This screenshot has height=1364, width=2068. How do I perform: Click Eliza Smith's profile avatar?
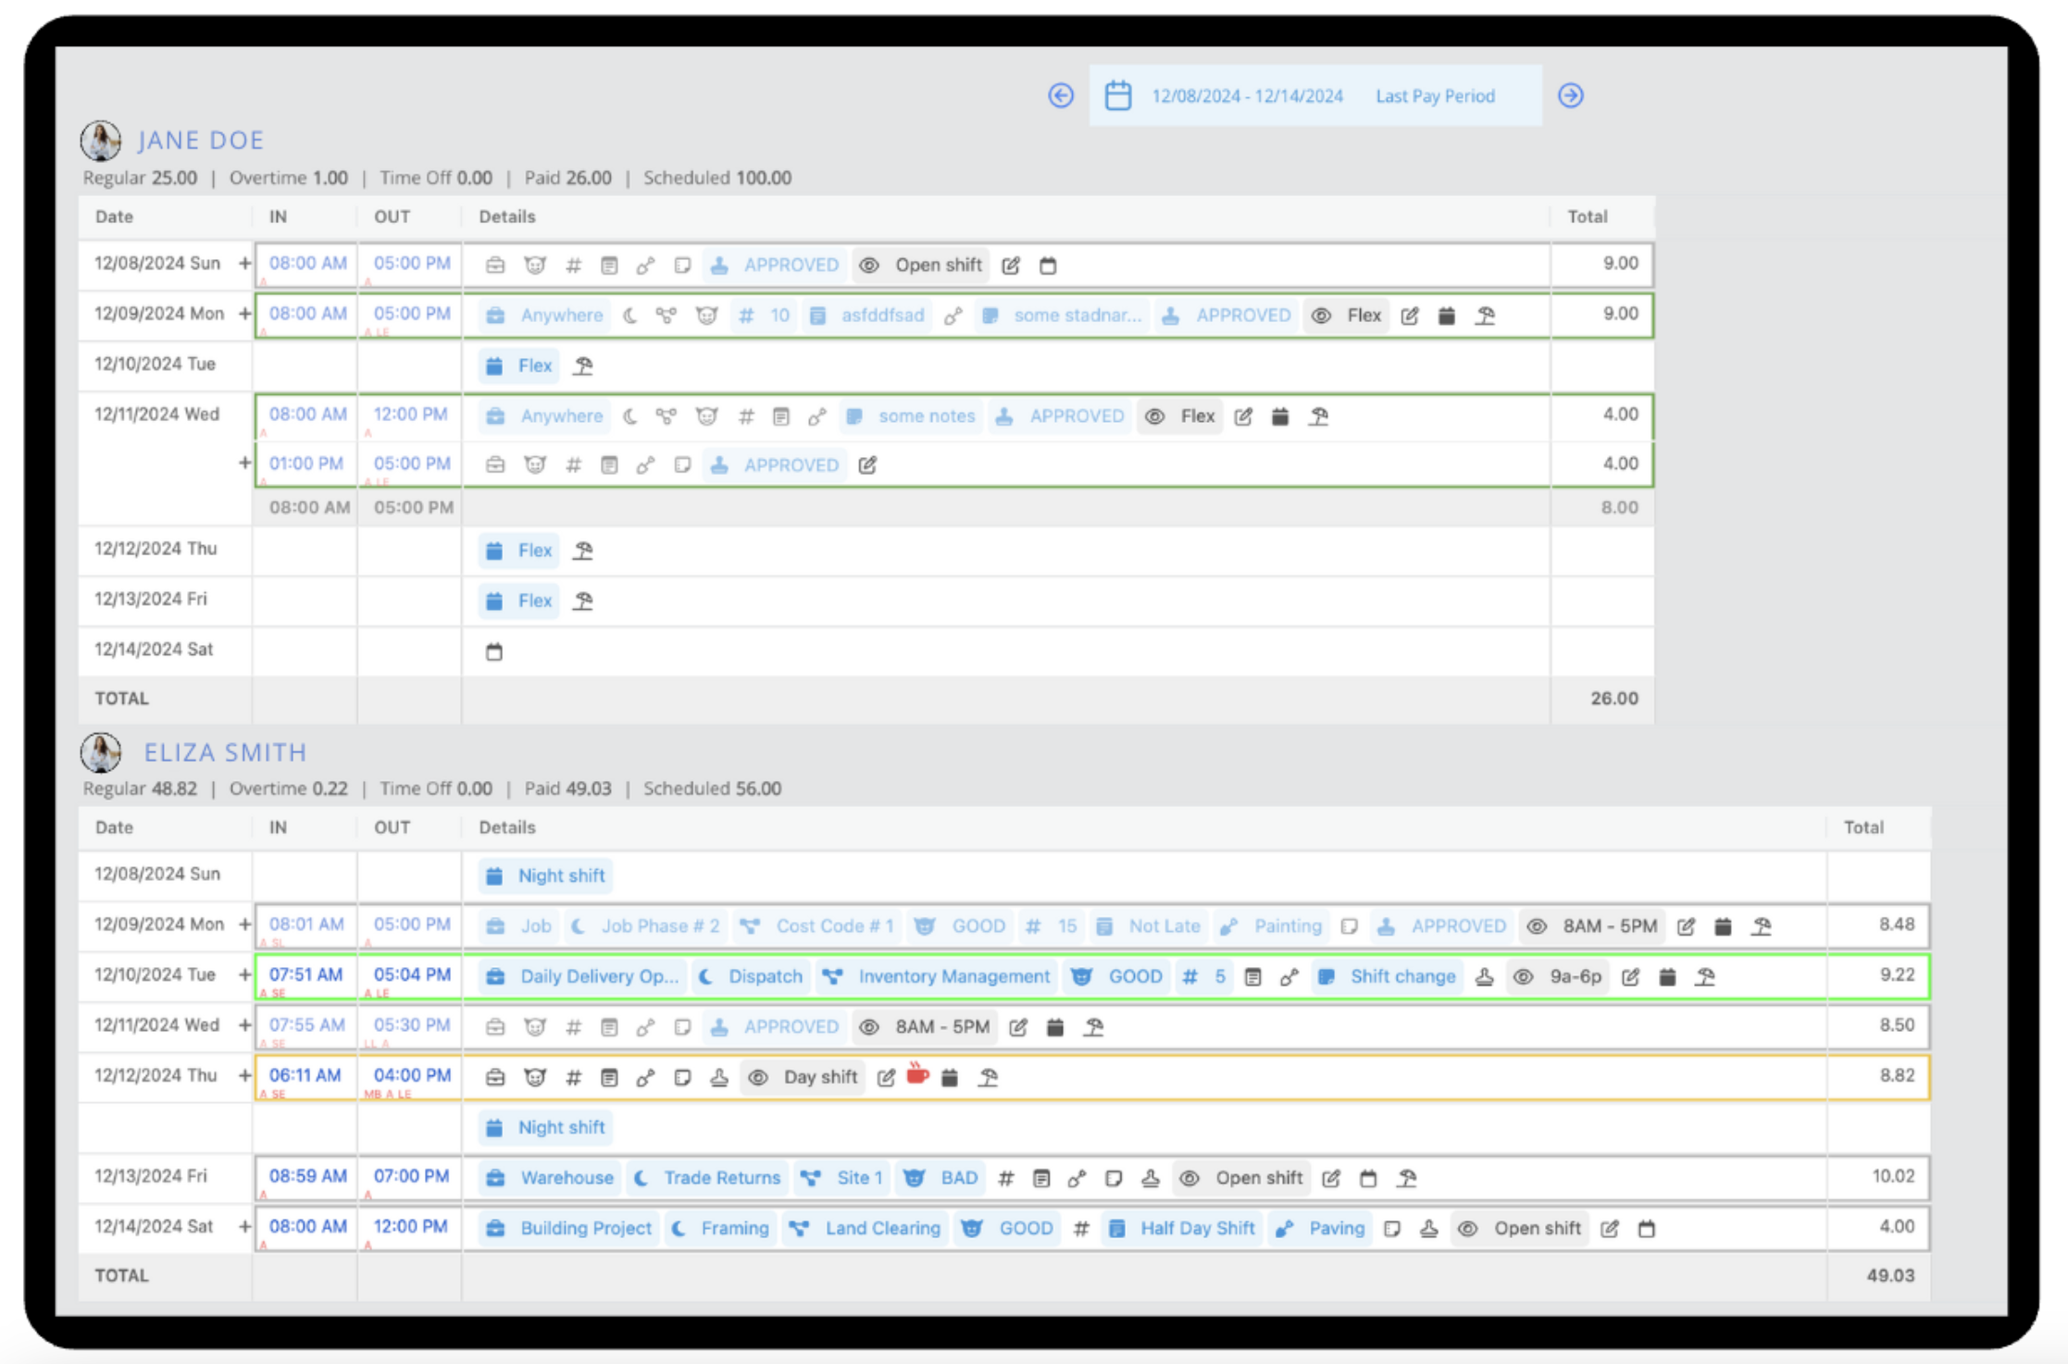point(101,752)
